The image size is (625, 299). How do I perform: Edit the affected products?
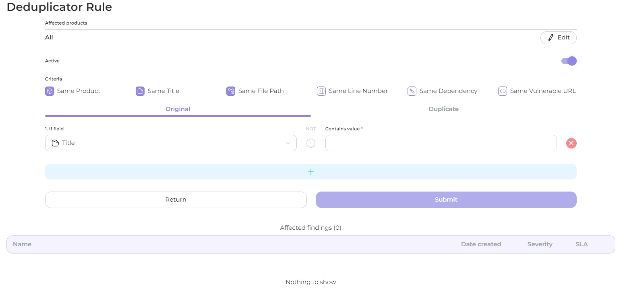click(x=558, y=38)
